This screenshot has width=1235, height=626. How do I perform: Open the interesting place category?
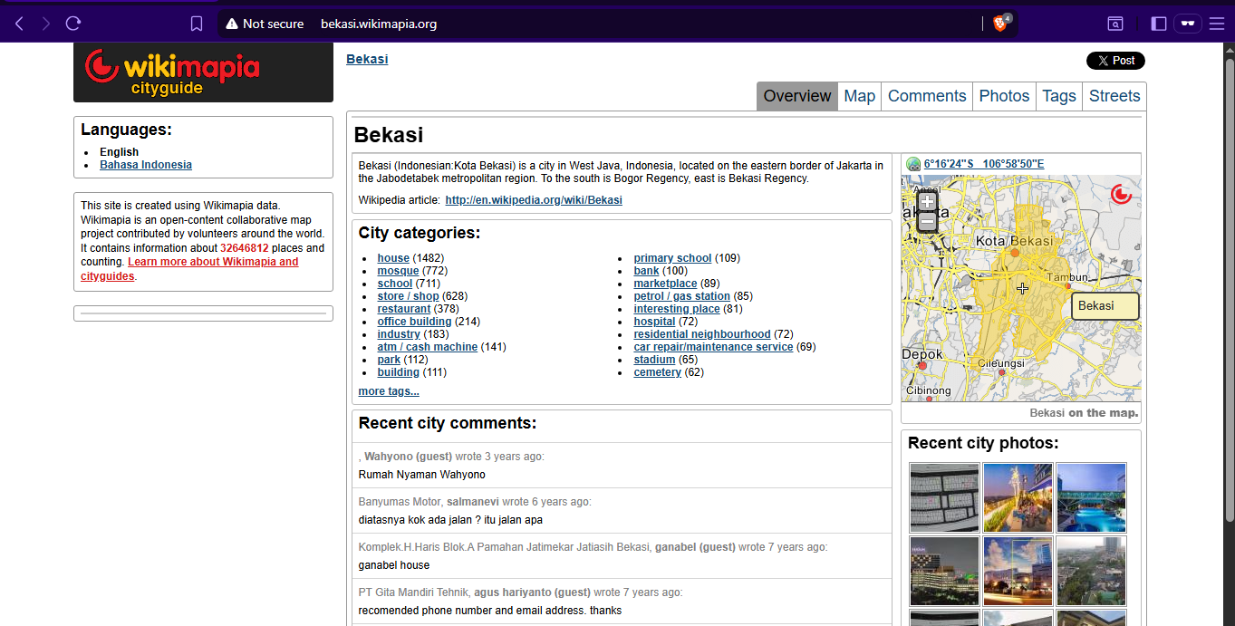tap(677, 309)
